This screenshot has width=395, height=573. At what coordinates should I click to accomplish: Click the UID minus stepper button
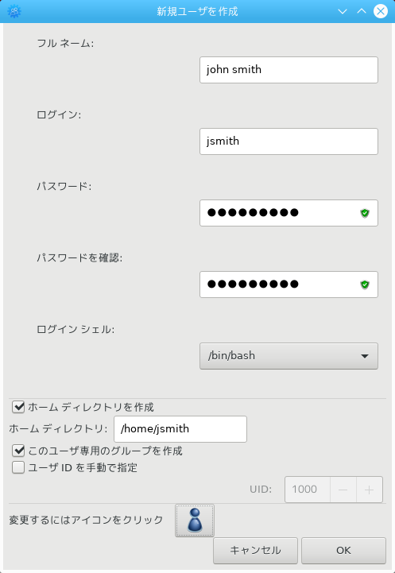pyautogui.click(x=343, y=490)
